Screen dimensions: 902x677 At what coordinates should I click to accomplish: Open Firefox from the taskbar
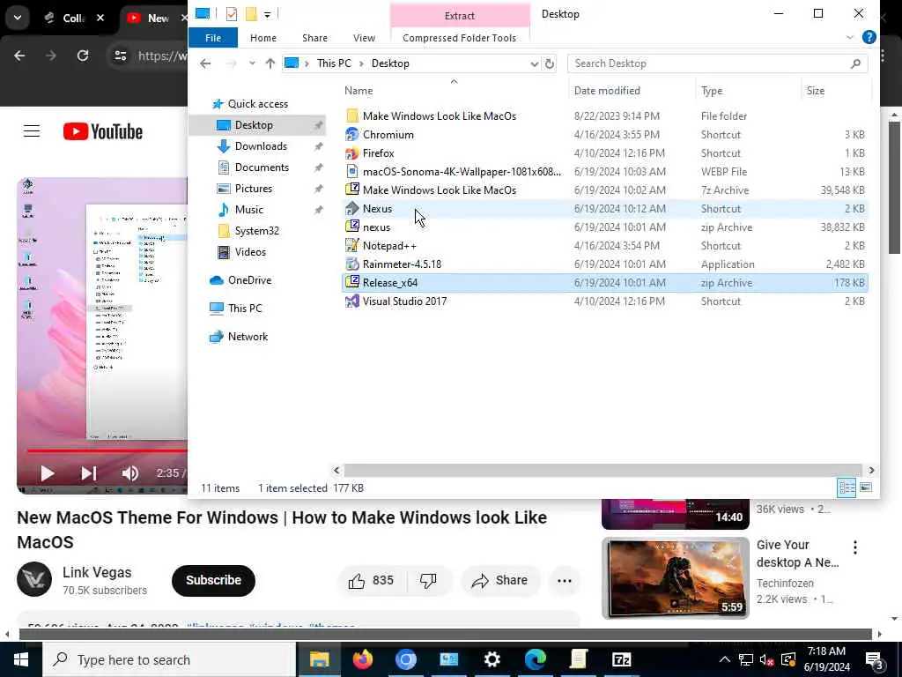pyautogui.click(x=362, y=659)
